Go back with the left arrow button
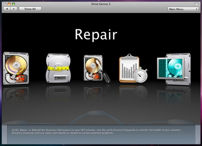Screen dimensions: 202x146 7,9
